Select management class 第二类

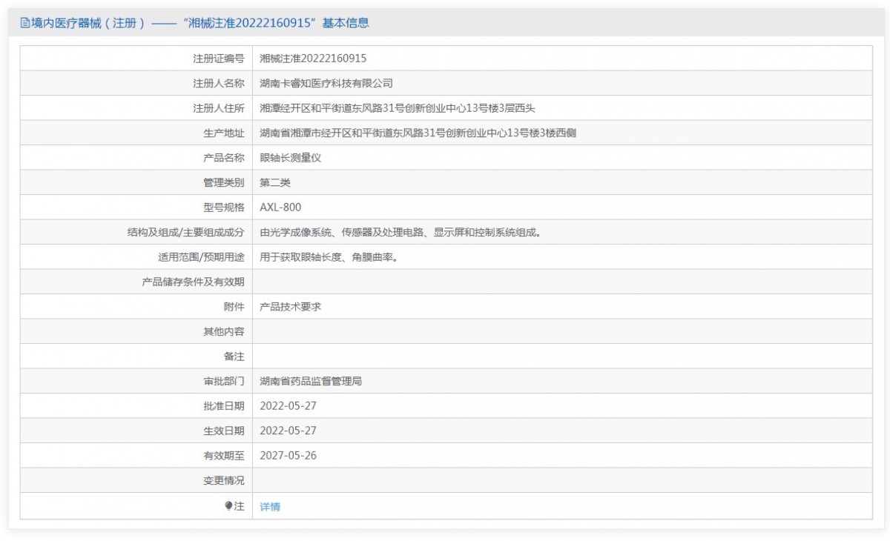pos(275,183)
